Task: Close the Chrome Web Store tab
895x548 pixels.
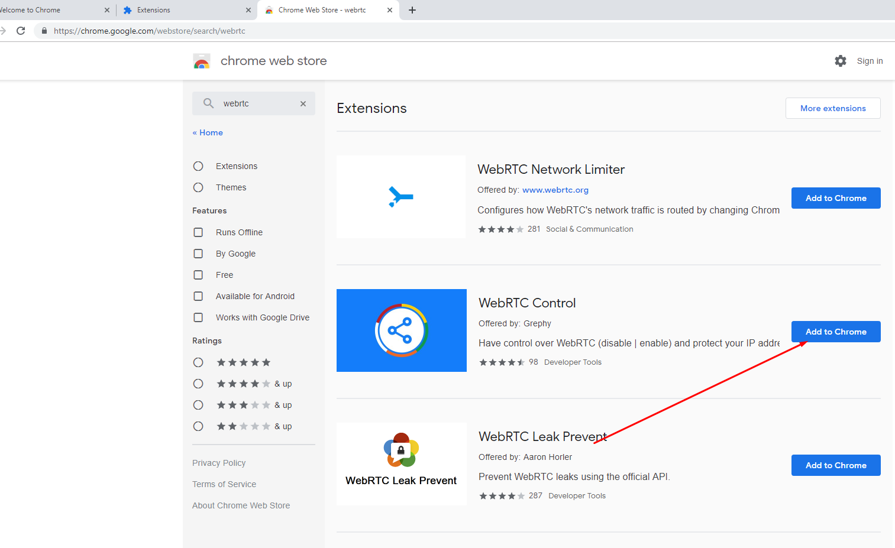Action: point(390,10)
